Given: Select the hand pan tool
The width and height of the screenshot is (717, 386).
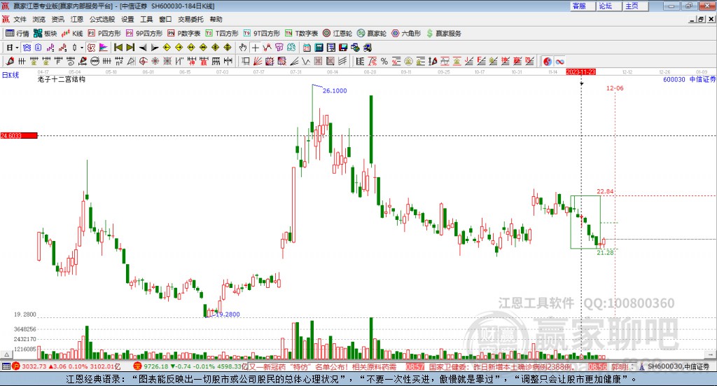Looking at the screenshot, I should pos(243,48).
